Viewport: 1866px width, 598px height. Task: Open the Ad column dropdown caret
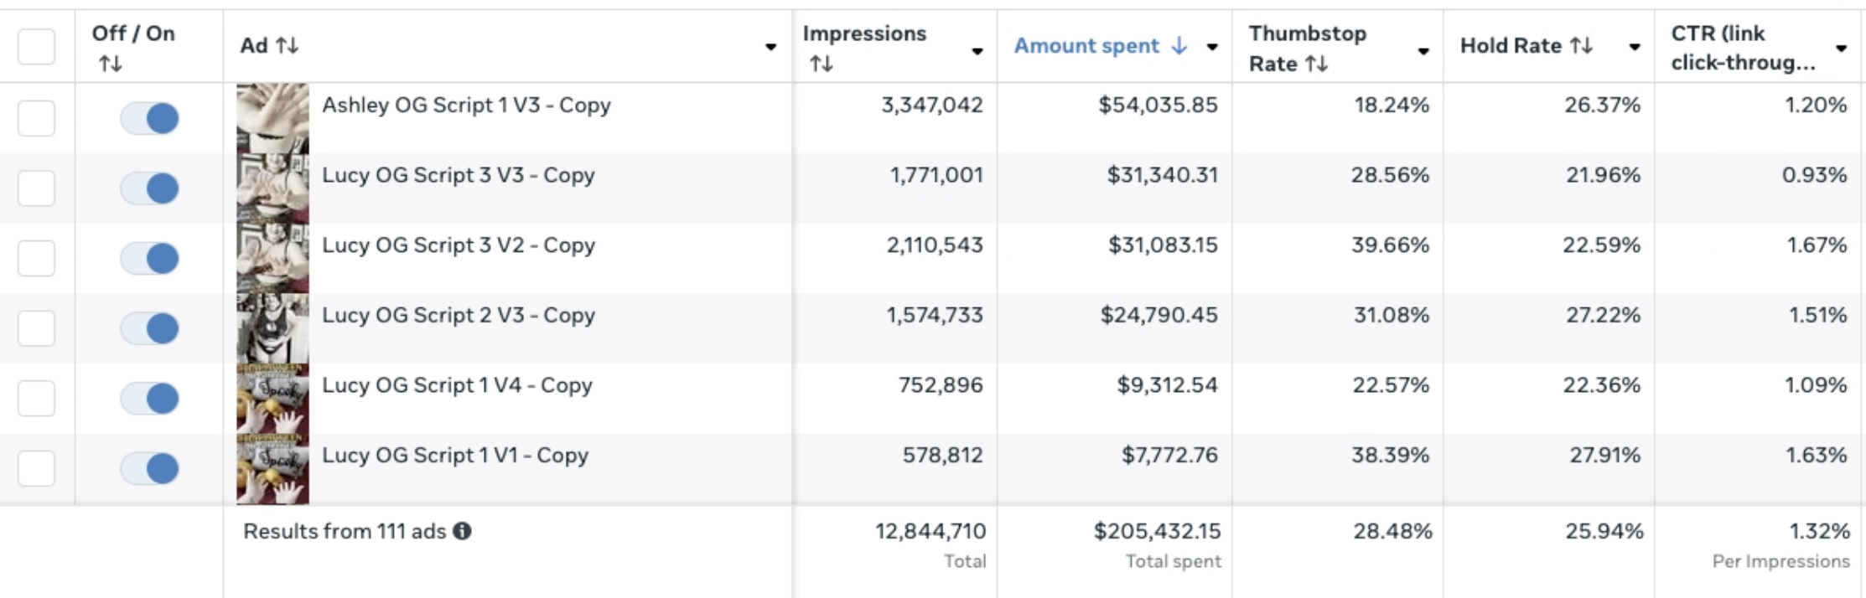(770, 47)
